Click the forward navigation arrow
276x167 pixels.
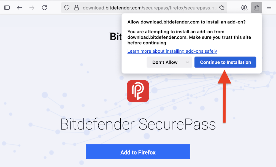pos(32,8)
